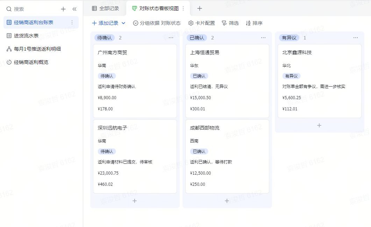Add a record to 已确认 column

click(x=227, y=201)
